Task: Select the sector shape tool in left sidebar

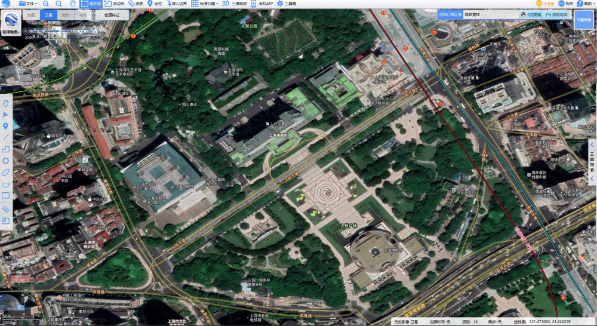Action: 6,184
